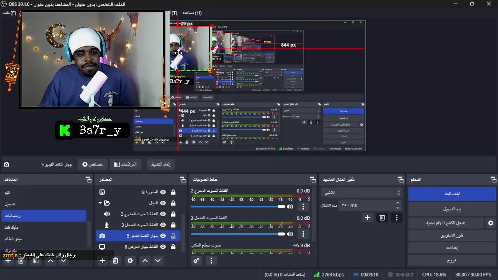The height and width of the screenshot is (280, 498).
Task: Add a new scene with the plus icon
Action: point(8,261)
